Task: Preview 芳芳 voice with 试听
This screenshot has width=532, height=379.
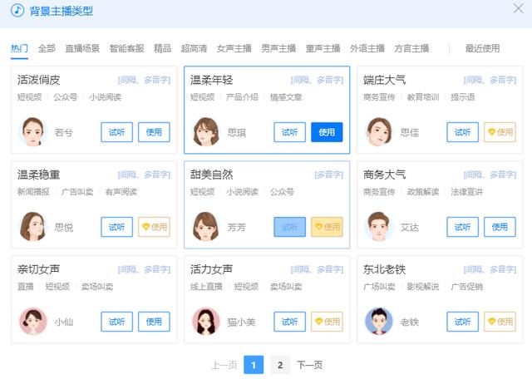Action: (x=290, y=227)
